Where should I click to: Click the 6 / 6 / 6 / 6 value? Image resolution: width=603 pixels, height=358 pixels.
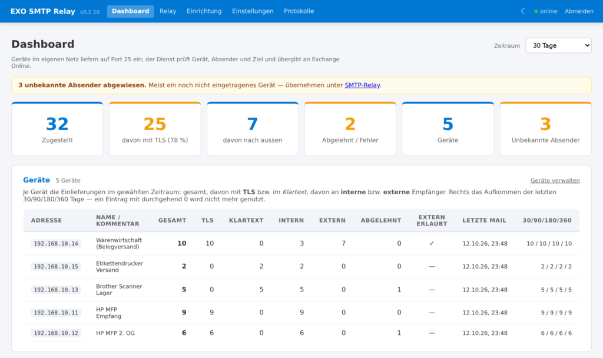(x=556, y=333)
